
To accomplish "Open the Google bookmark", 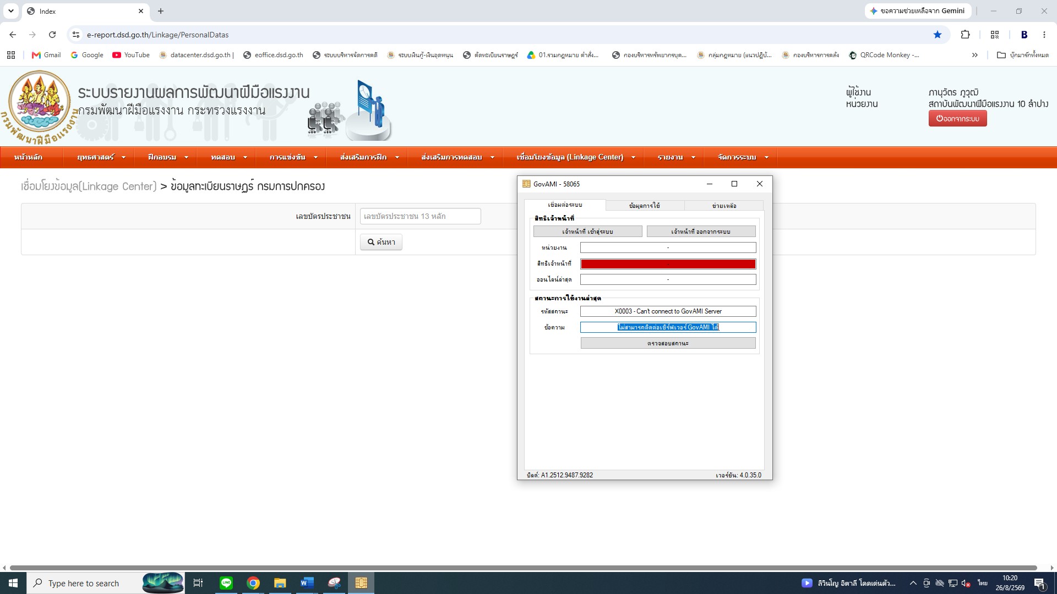I will tap(87, 55).
